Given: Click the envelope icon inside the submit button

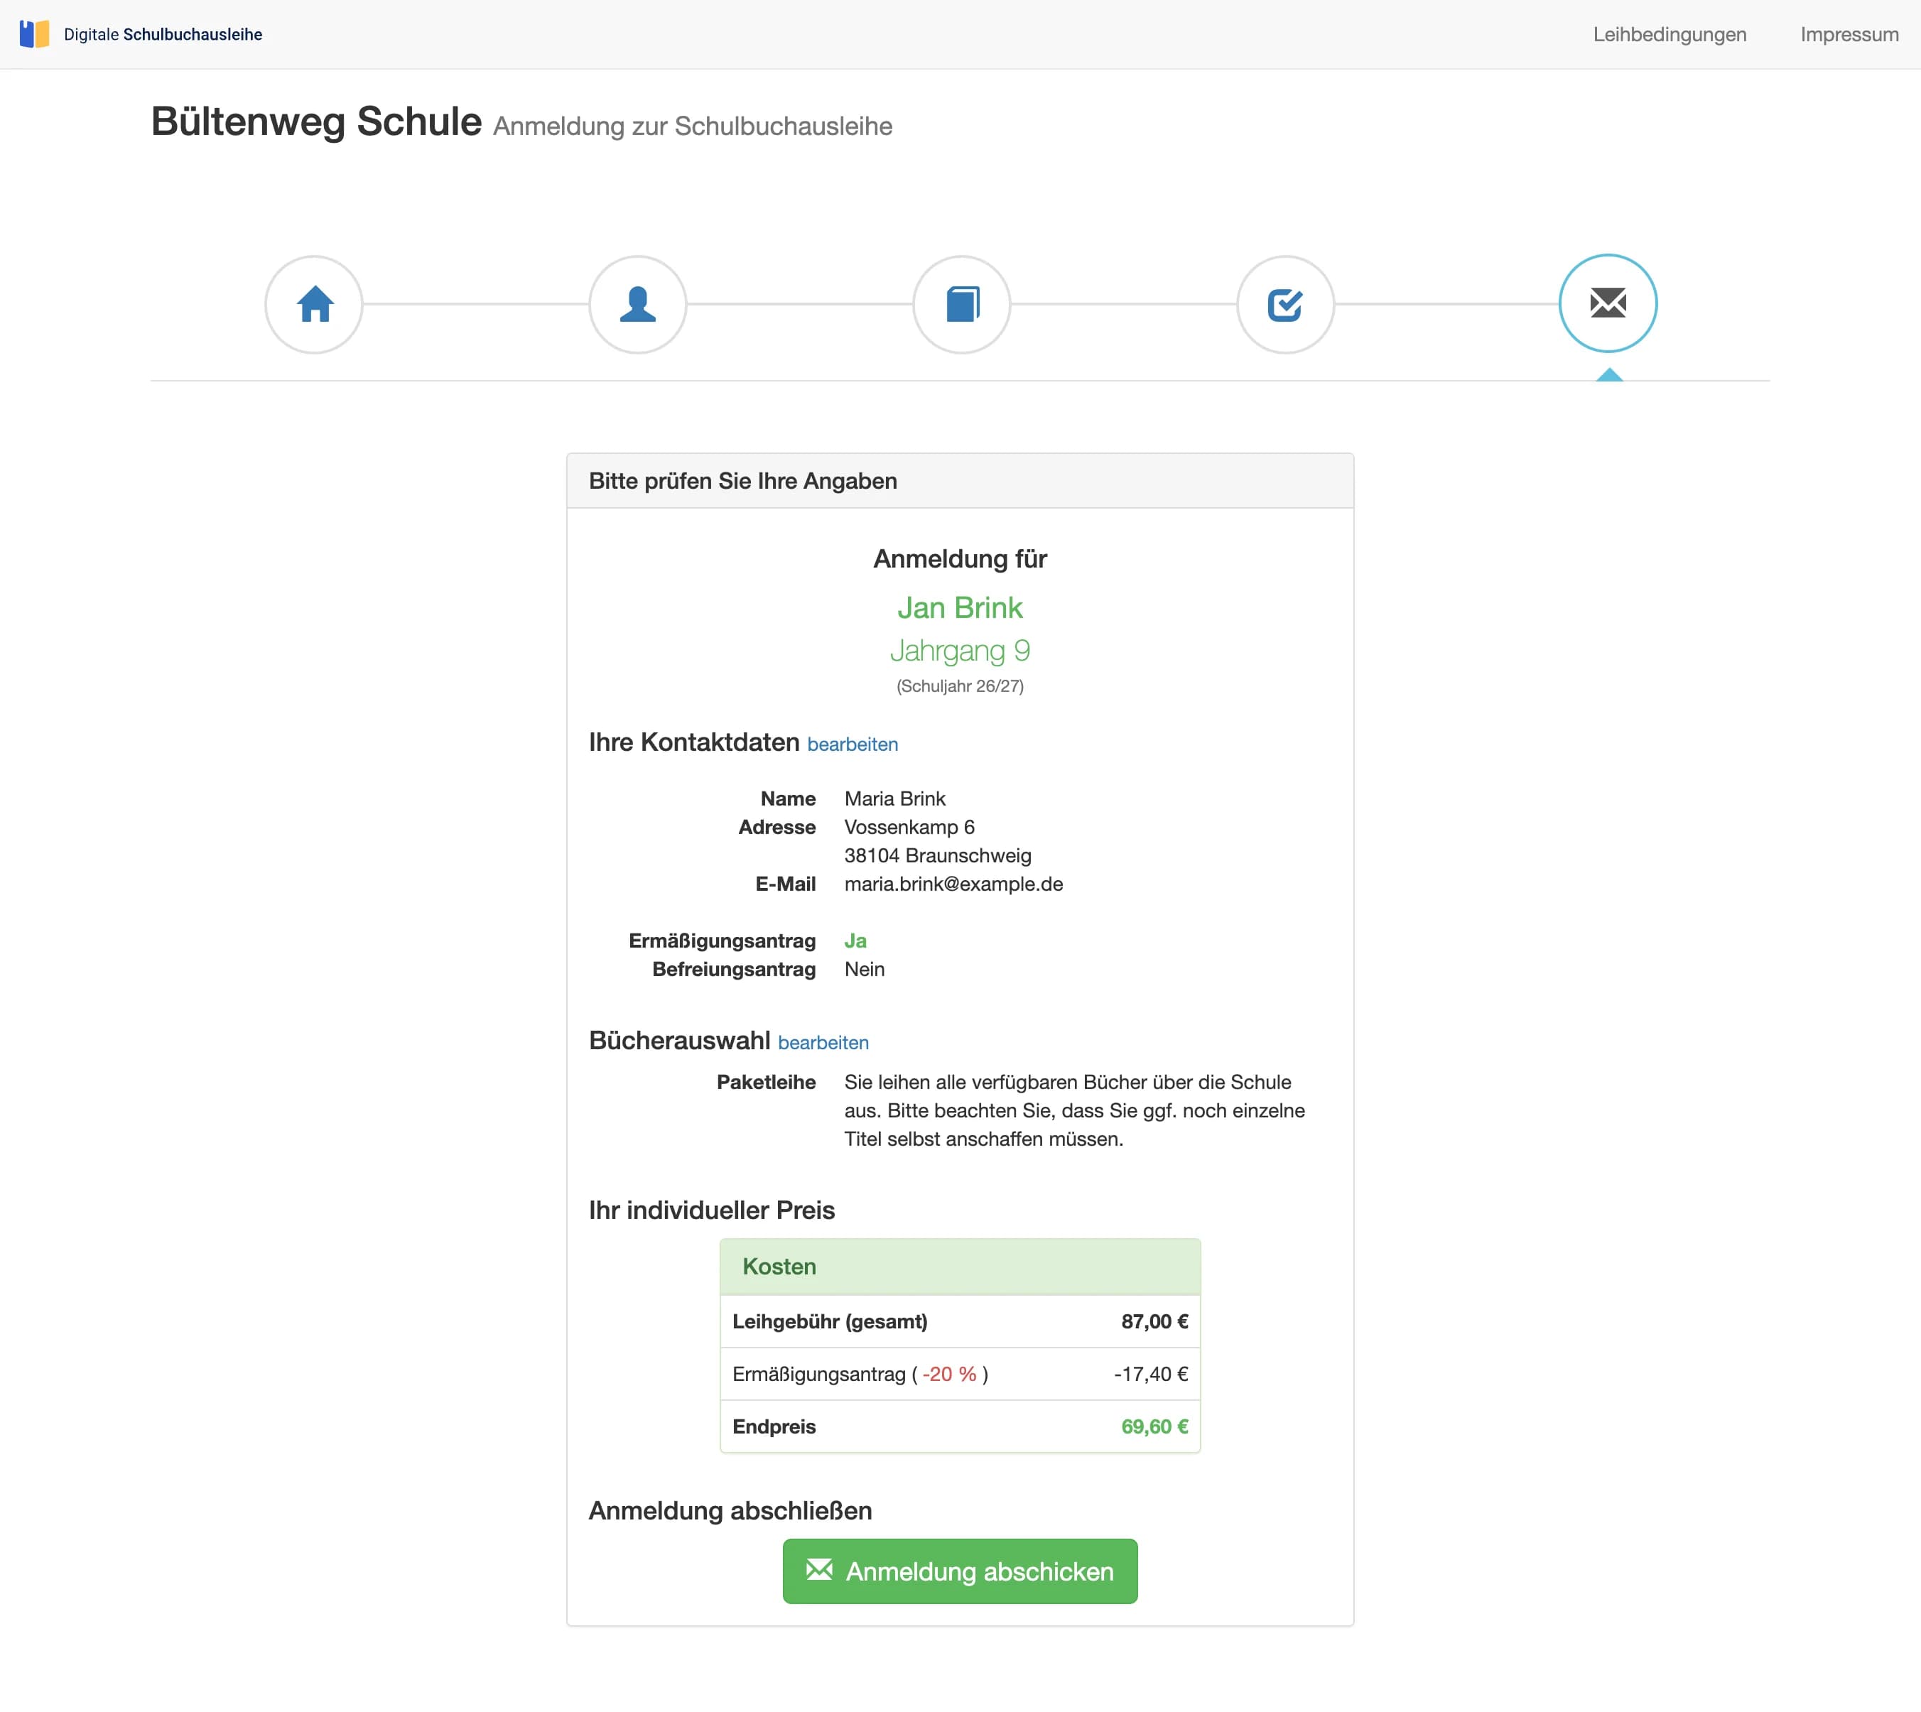Looking at the screenshot, I should click(821, 1569).
